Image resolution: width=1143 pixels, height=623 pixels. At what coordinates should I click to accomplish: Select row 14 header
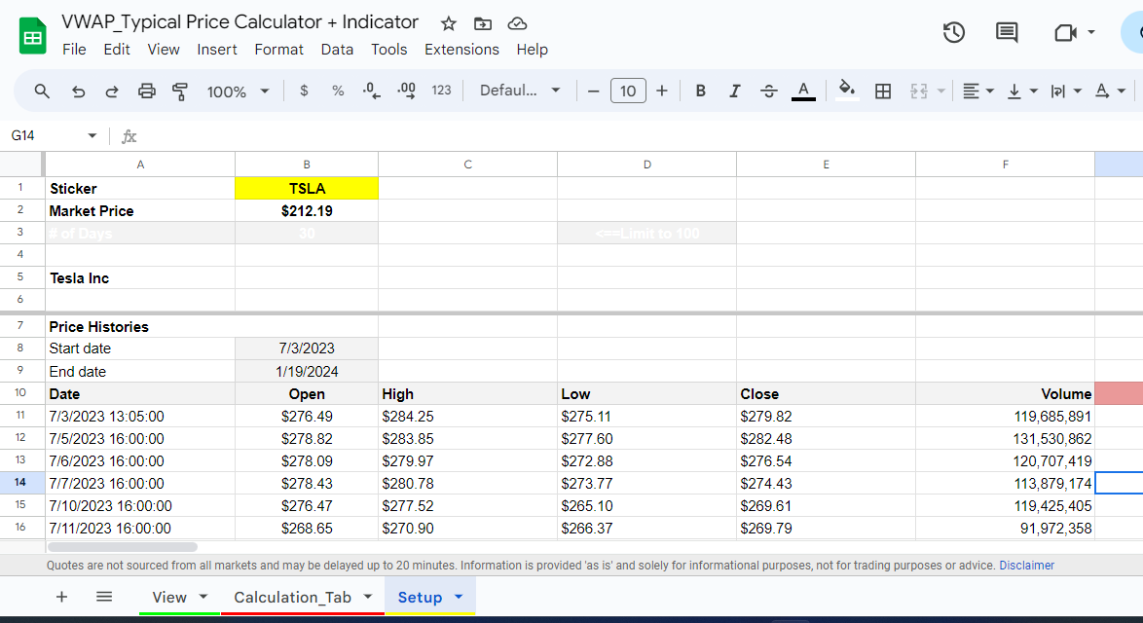tap(20, 483)
